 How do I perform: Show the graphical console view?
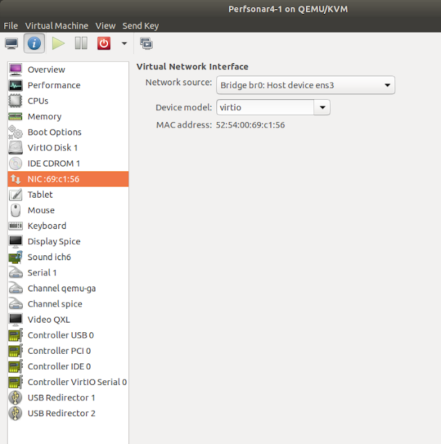pyautogui.click(x=11, y=44)
